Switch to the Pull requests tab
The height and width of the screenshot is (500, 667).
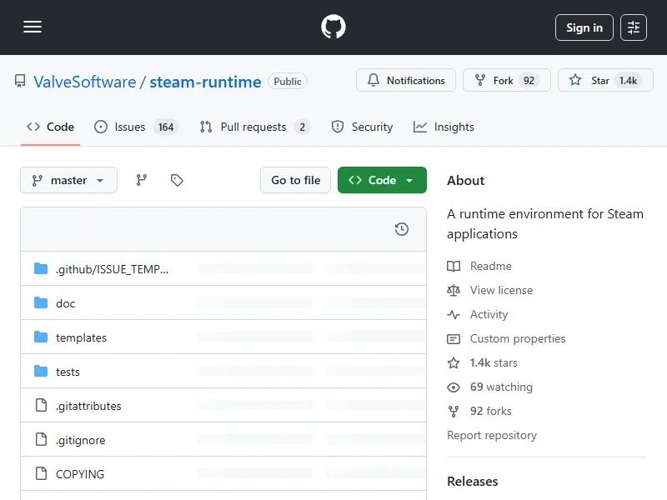point(253,127)
